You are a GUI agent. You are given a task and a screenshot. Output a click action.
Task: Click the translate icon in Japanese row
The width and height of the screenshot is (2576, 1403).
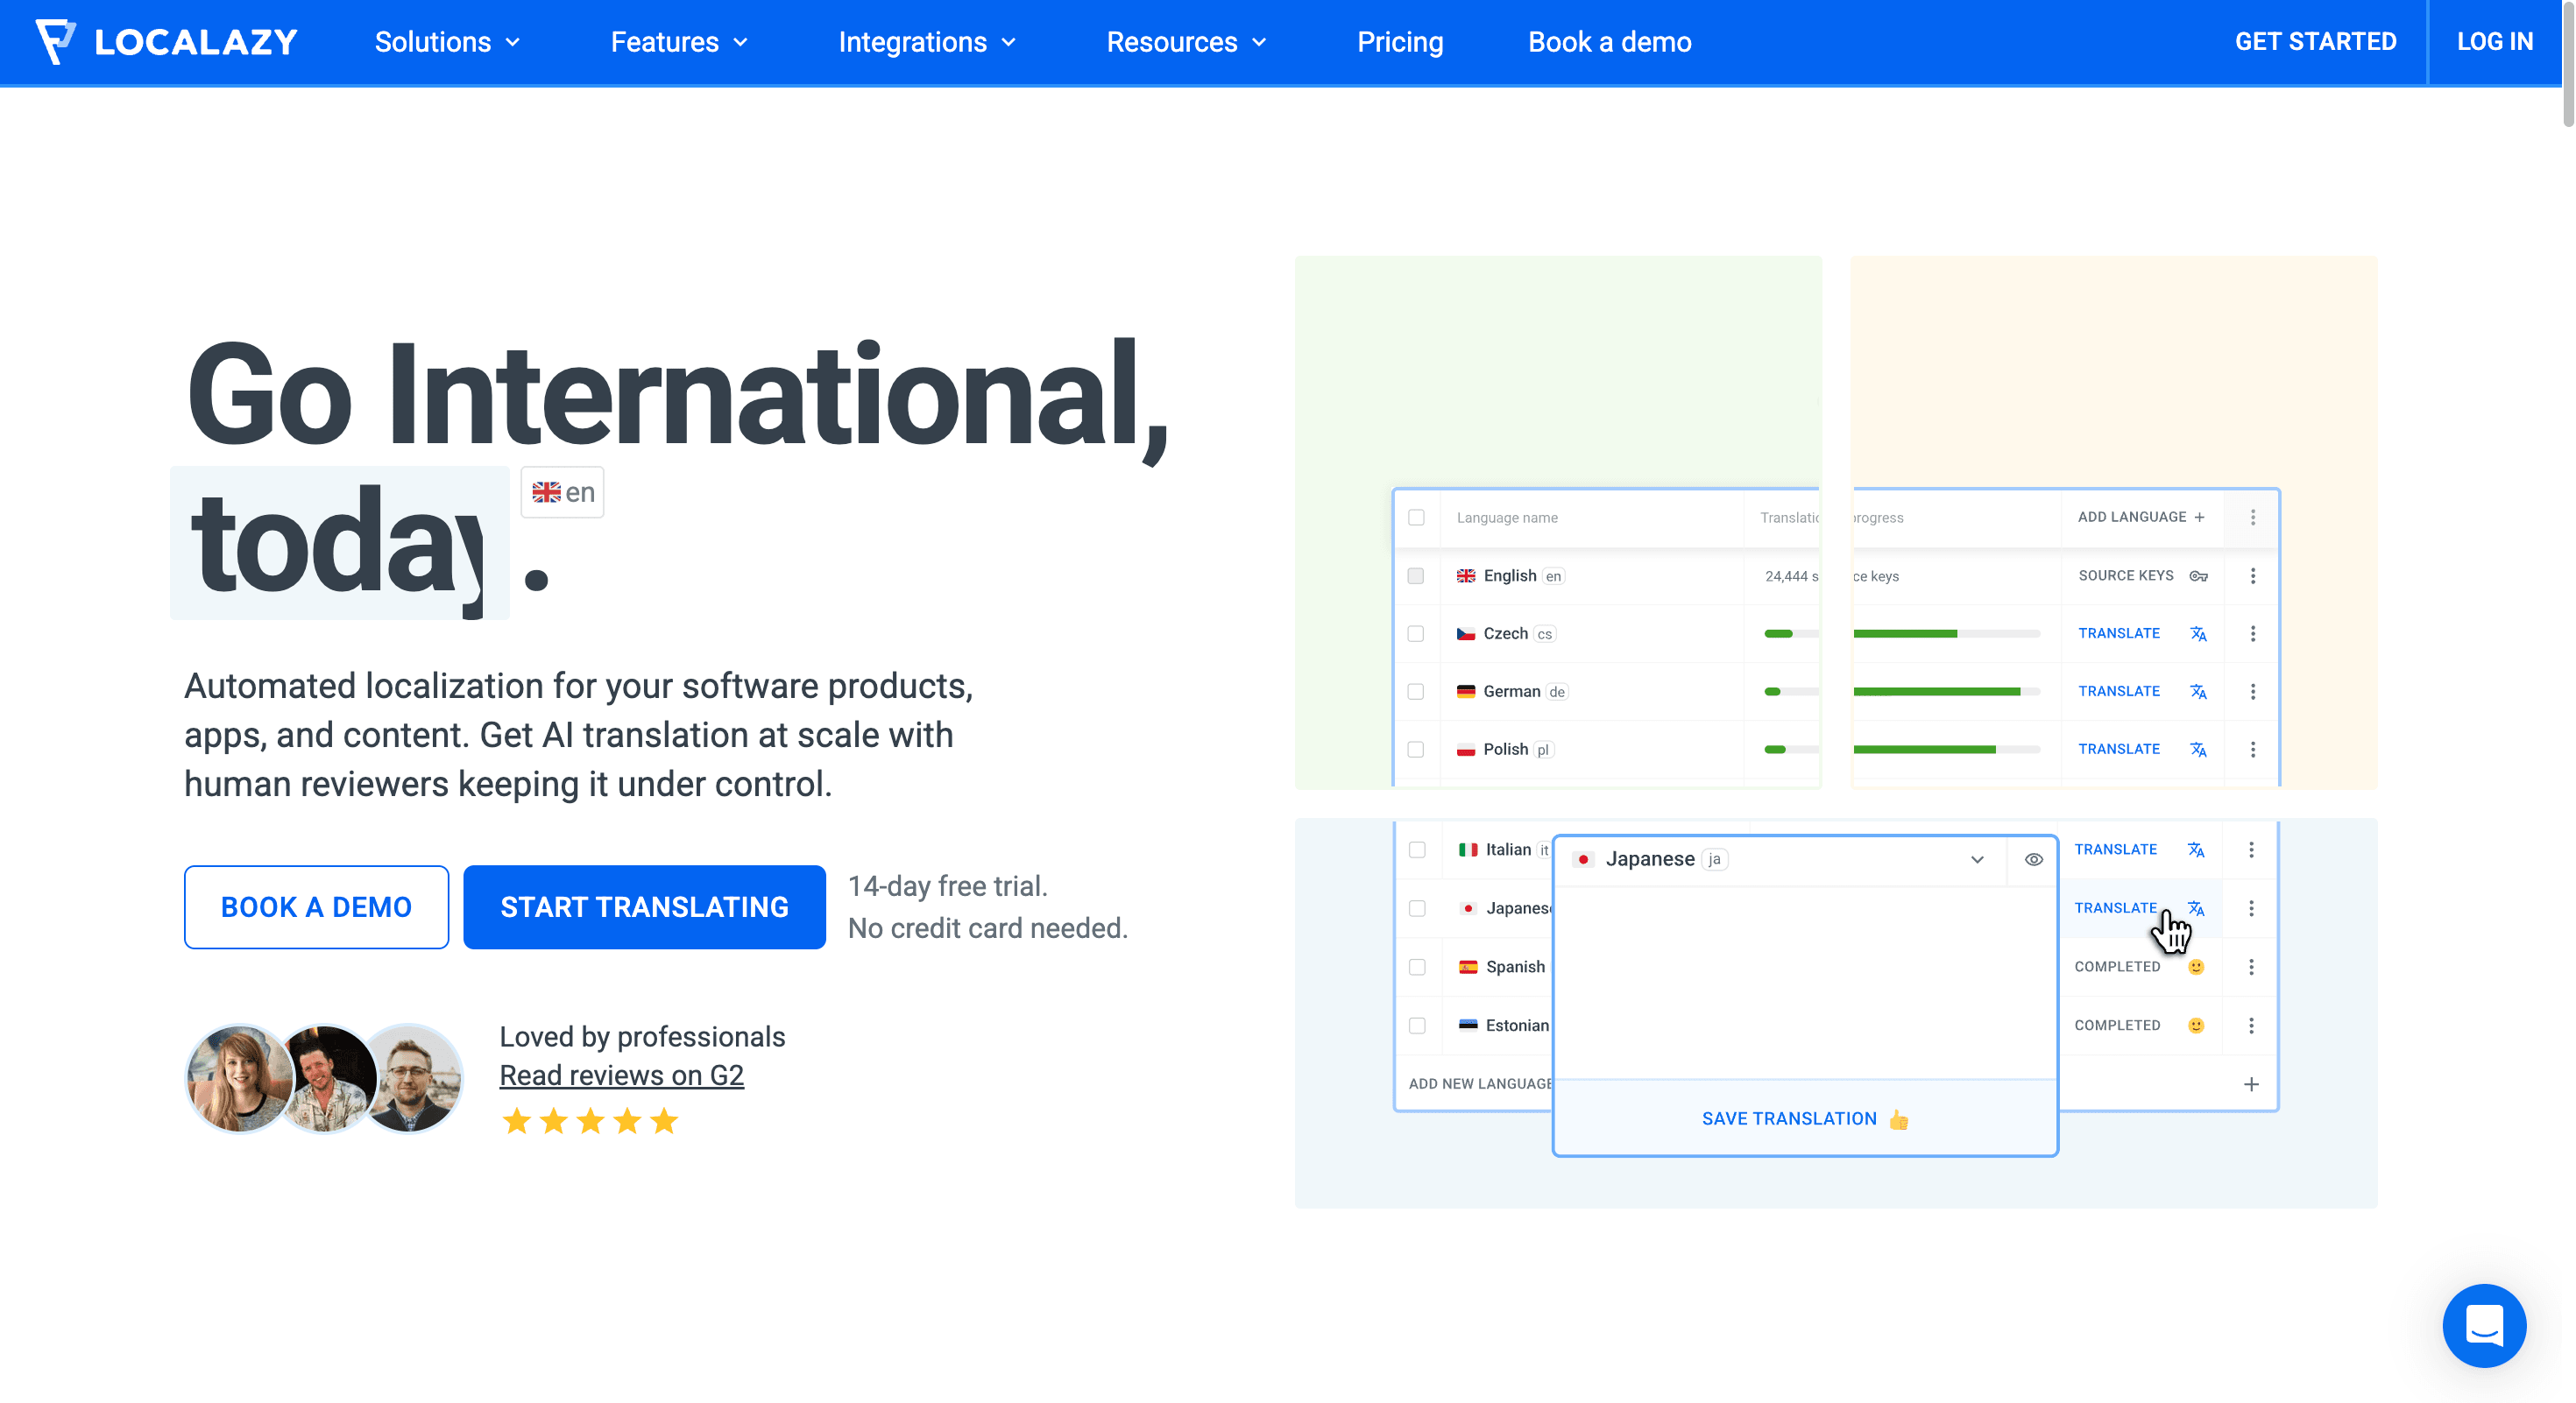(x=2196, y=908)
